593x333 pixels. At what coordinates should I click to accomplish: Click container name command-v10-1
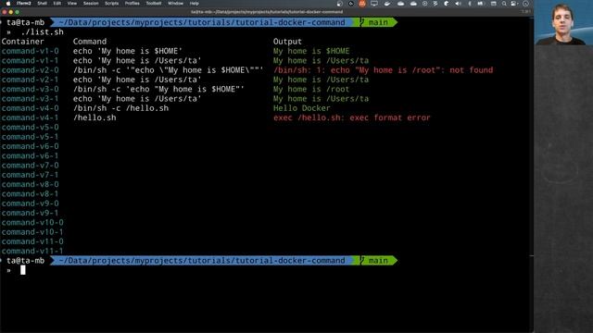[32, 232]
